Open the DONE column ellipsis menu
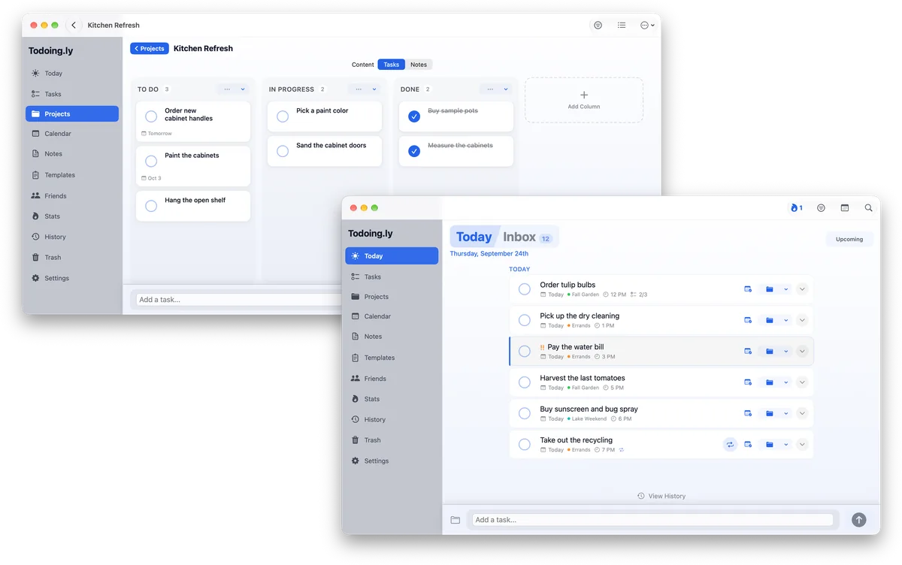Viewport: 902px width, 565px height. [490, 89]
